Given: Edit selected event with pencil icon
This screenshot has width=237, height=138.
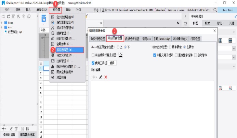Looking at the screenshot, I should pos(101,77).
